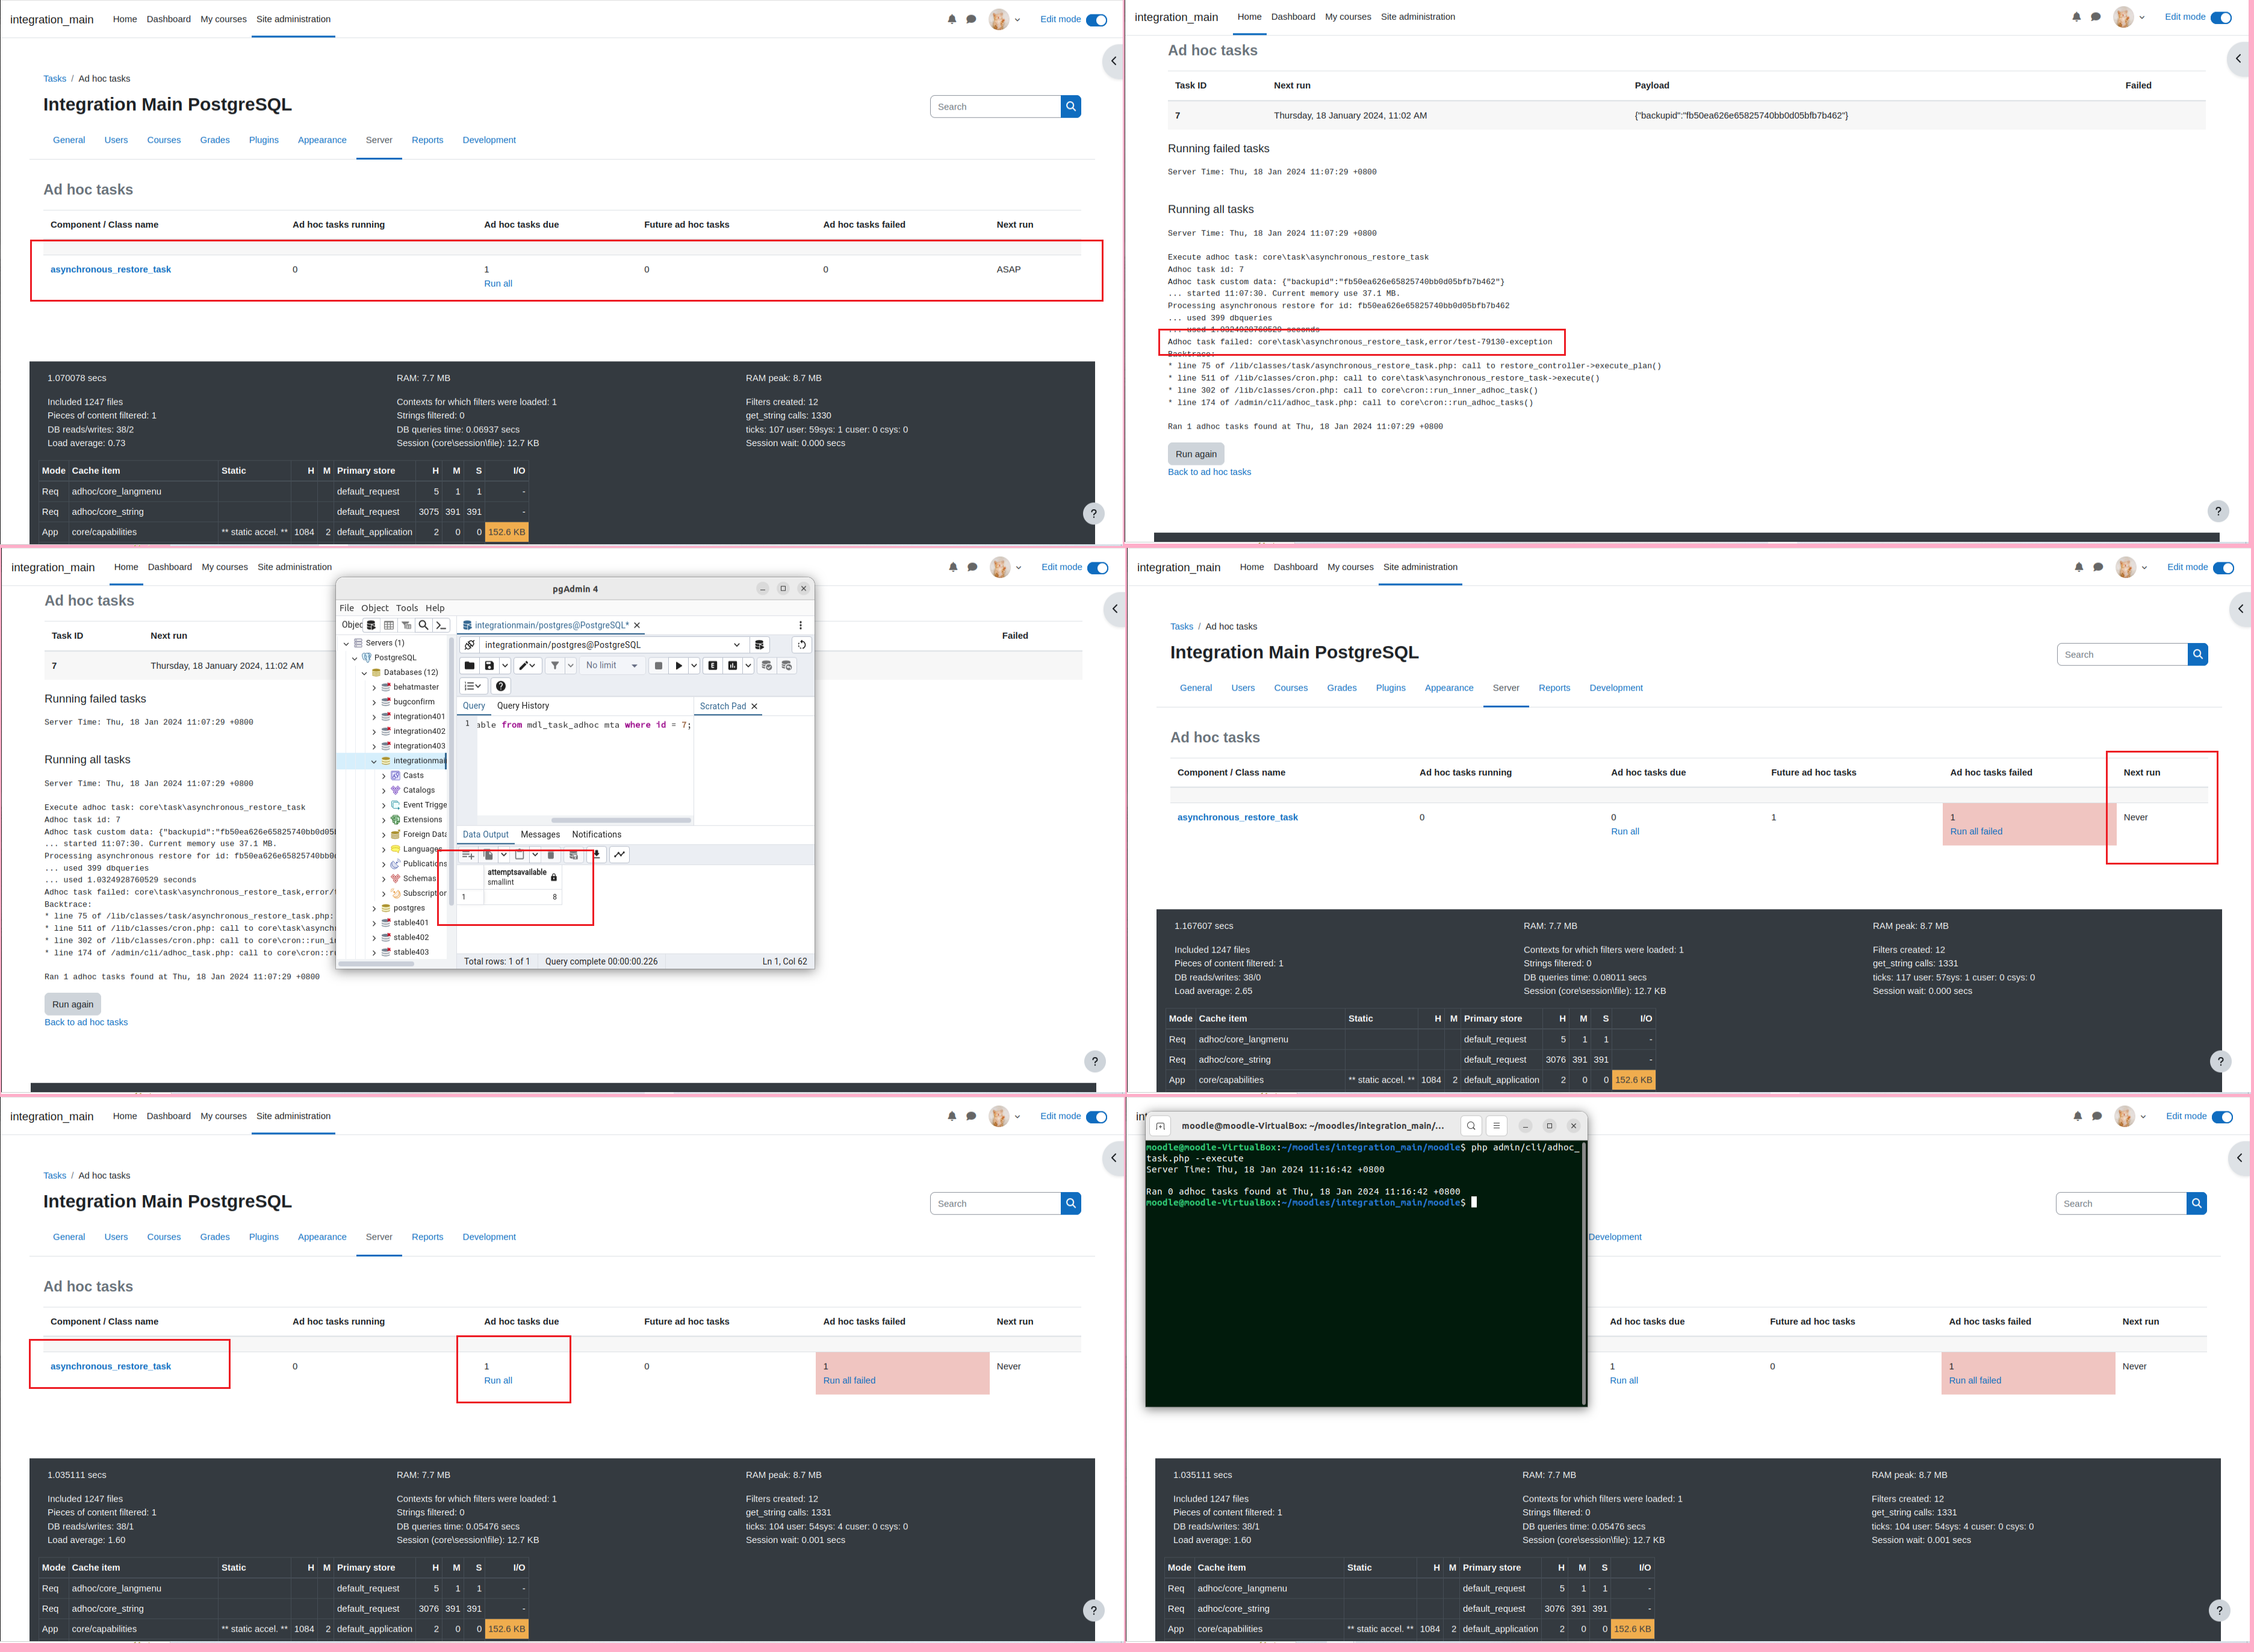Click the Rollback icon in pgAdmin's query toolbar
2254x1652 pixels.
coord(787,666)
